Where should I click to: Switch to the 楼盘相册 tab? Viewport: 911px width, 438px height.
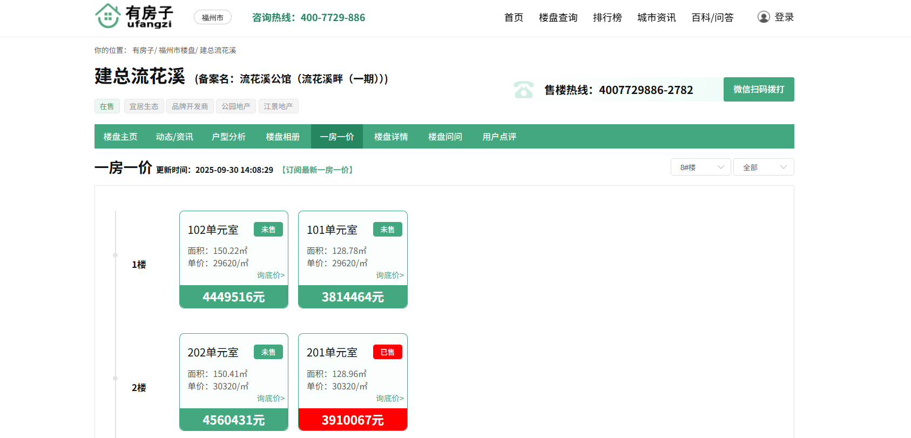click(282, 137)
